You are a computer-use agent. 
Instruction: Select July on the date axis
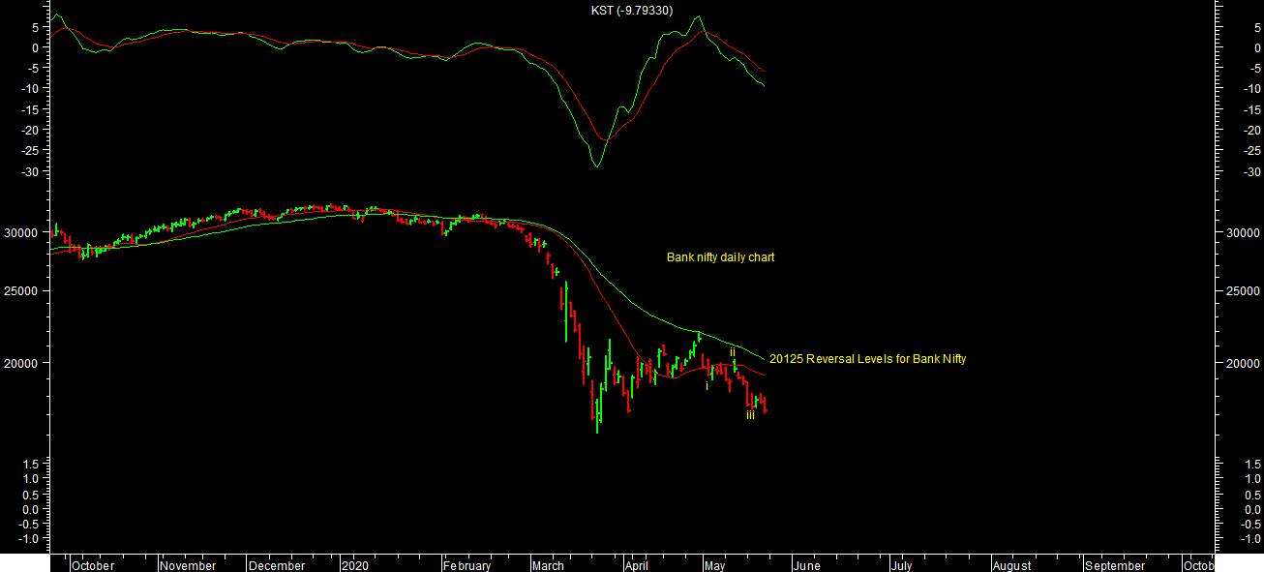coord(901,565)
